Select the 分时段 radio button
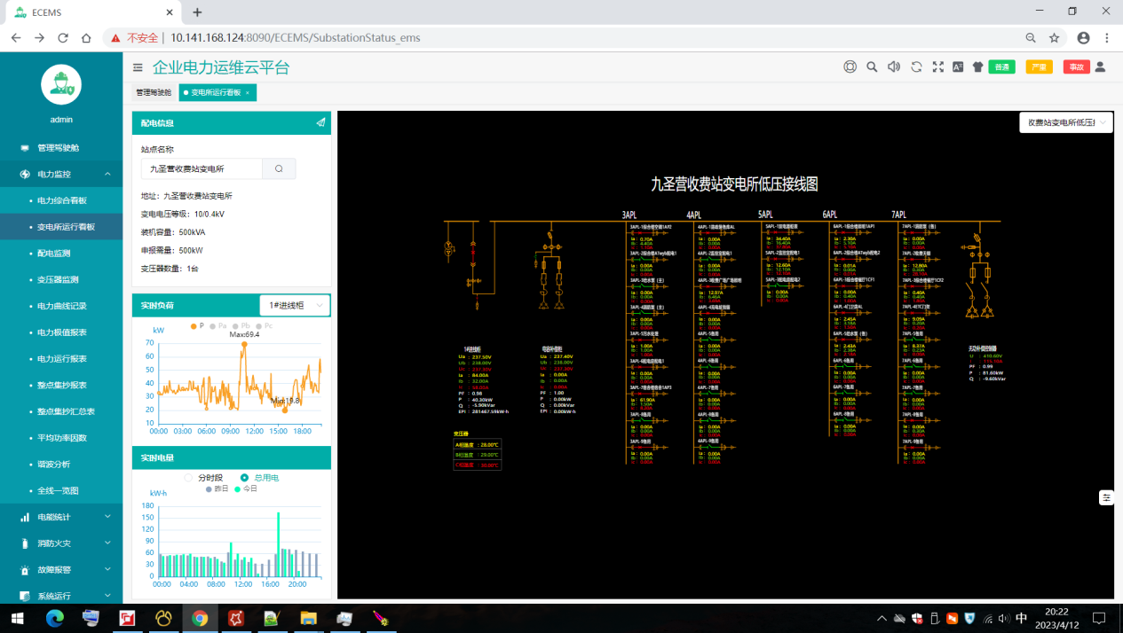Viewport: 1123px width, 633px height. pos(188,478)
